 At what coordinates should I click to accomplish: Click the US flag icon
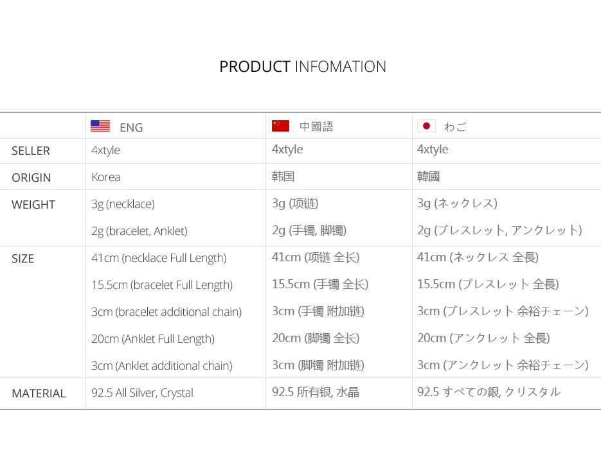(x=100, y=126)
